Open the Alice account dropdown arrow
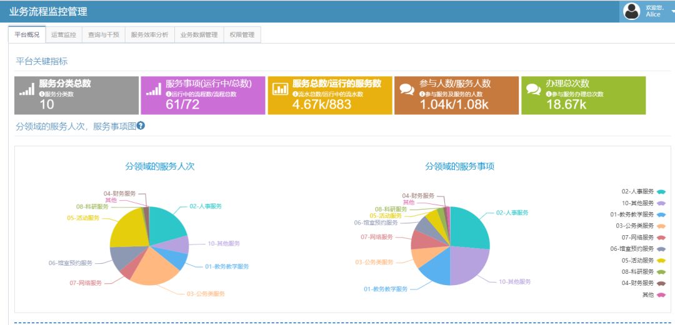Viewport: 675px width, 325px height. (x=672, y=11)
